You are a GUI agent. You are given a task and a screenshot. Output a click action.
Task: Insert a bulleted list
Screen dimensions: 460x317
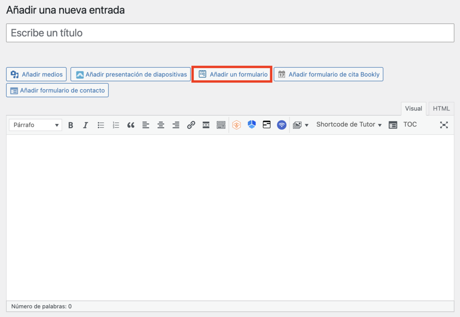(x=101, y=125)
